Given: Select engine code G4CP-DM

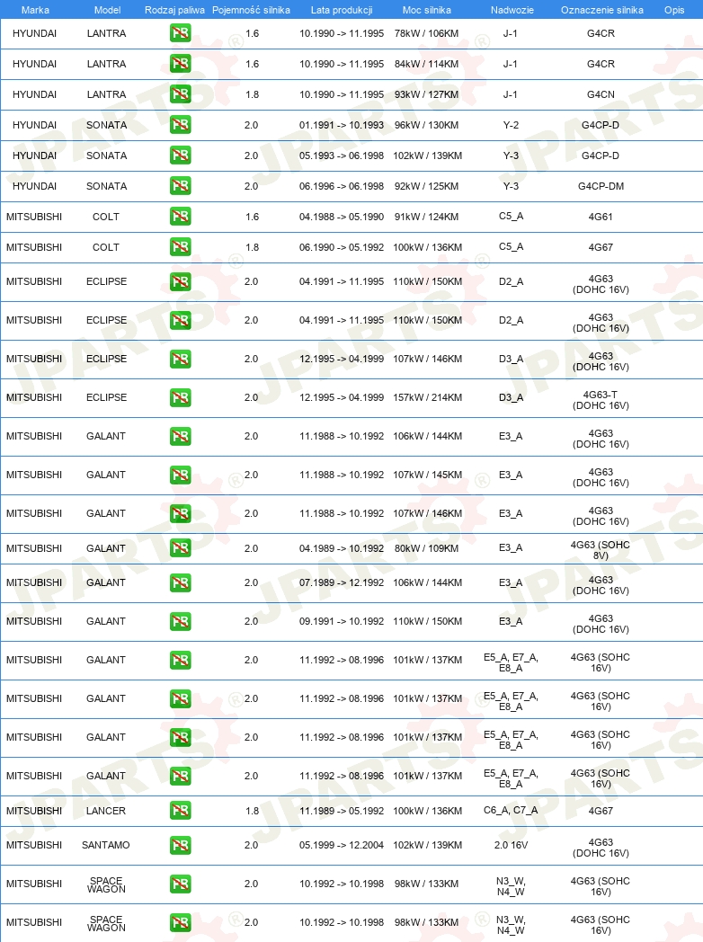Looking at the screenshot, I should [601, 186].
